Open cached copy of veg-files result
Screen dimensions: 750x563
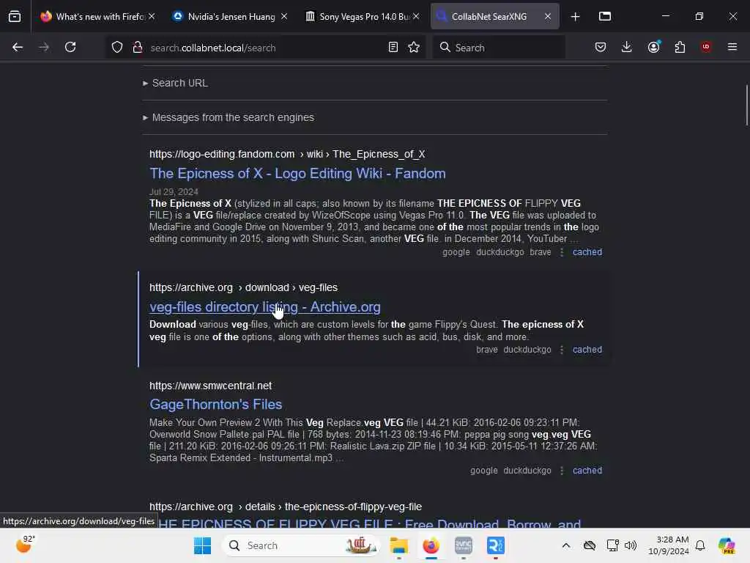(587, 350)
